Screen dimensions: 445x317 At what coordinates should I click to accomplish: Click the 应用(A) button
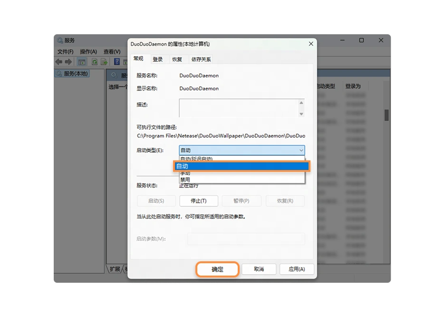coord(297,269)
